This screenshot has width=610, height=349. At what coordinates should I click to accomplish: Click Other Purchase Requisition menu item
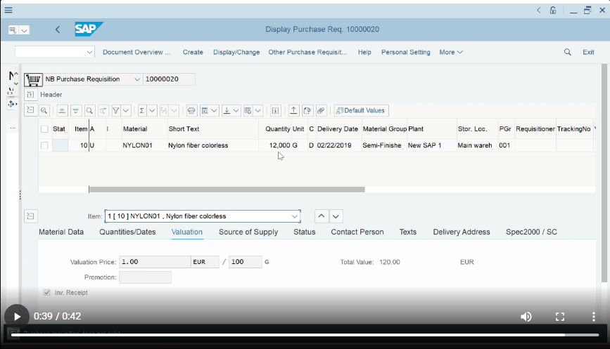coord(307,52)
